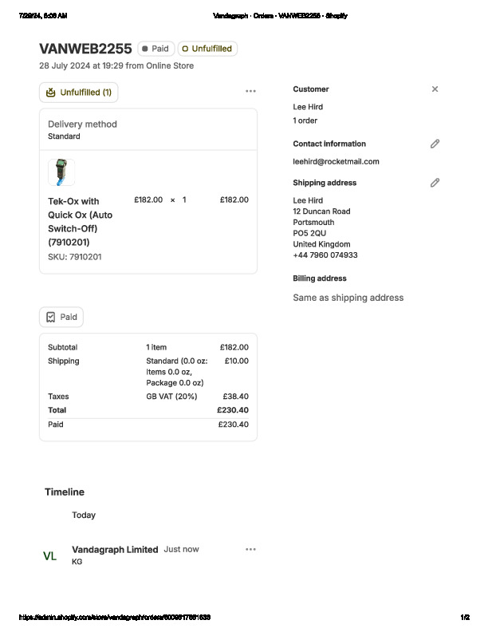This screenshot has height=632, width=488.
Task: Click the Unfulfilled status badge in header
Action: click(207, 49)
